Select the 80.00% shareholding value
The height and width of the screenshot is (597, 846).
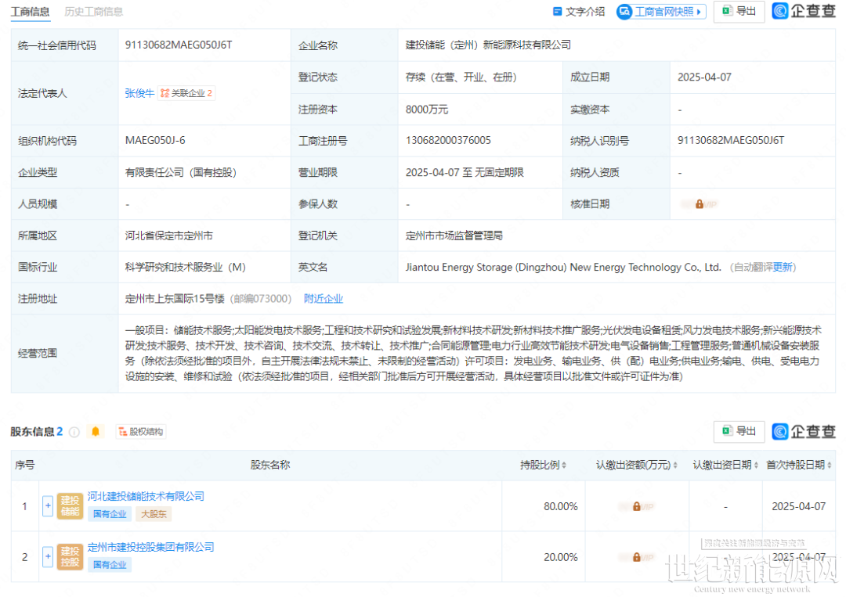click(x=561, y=506)
